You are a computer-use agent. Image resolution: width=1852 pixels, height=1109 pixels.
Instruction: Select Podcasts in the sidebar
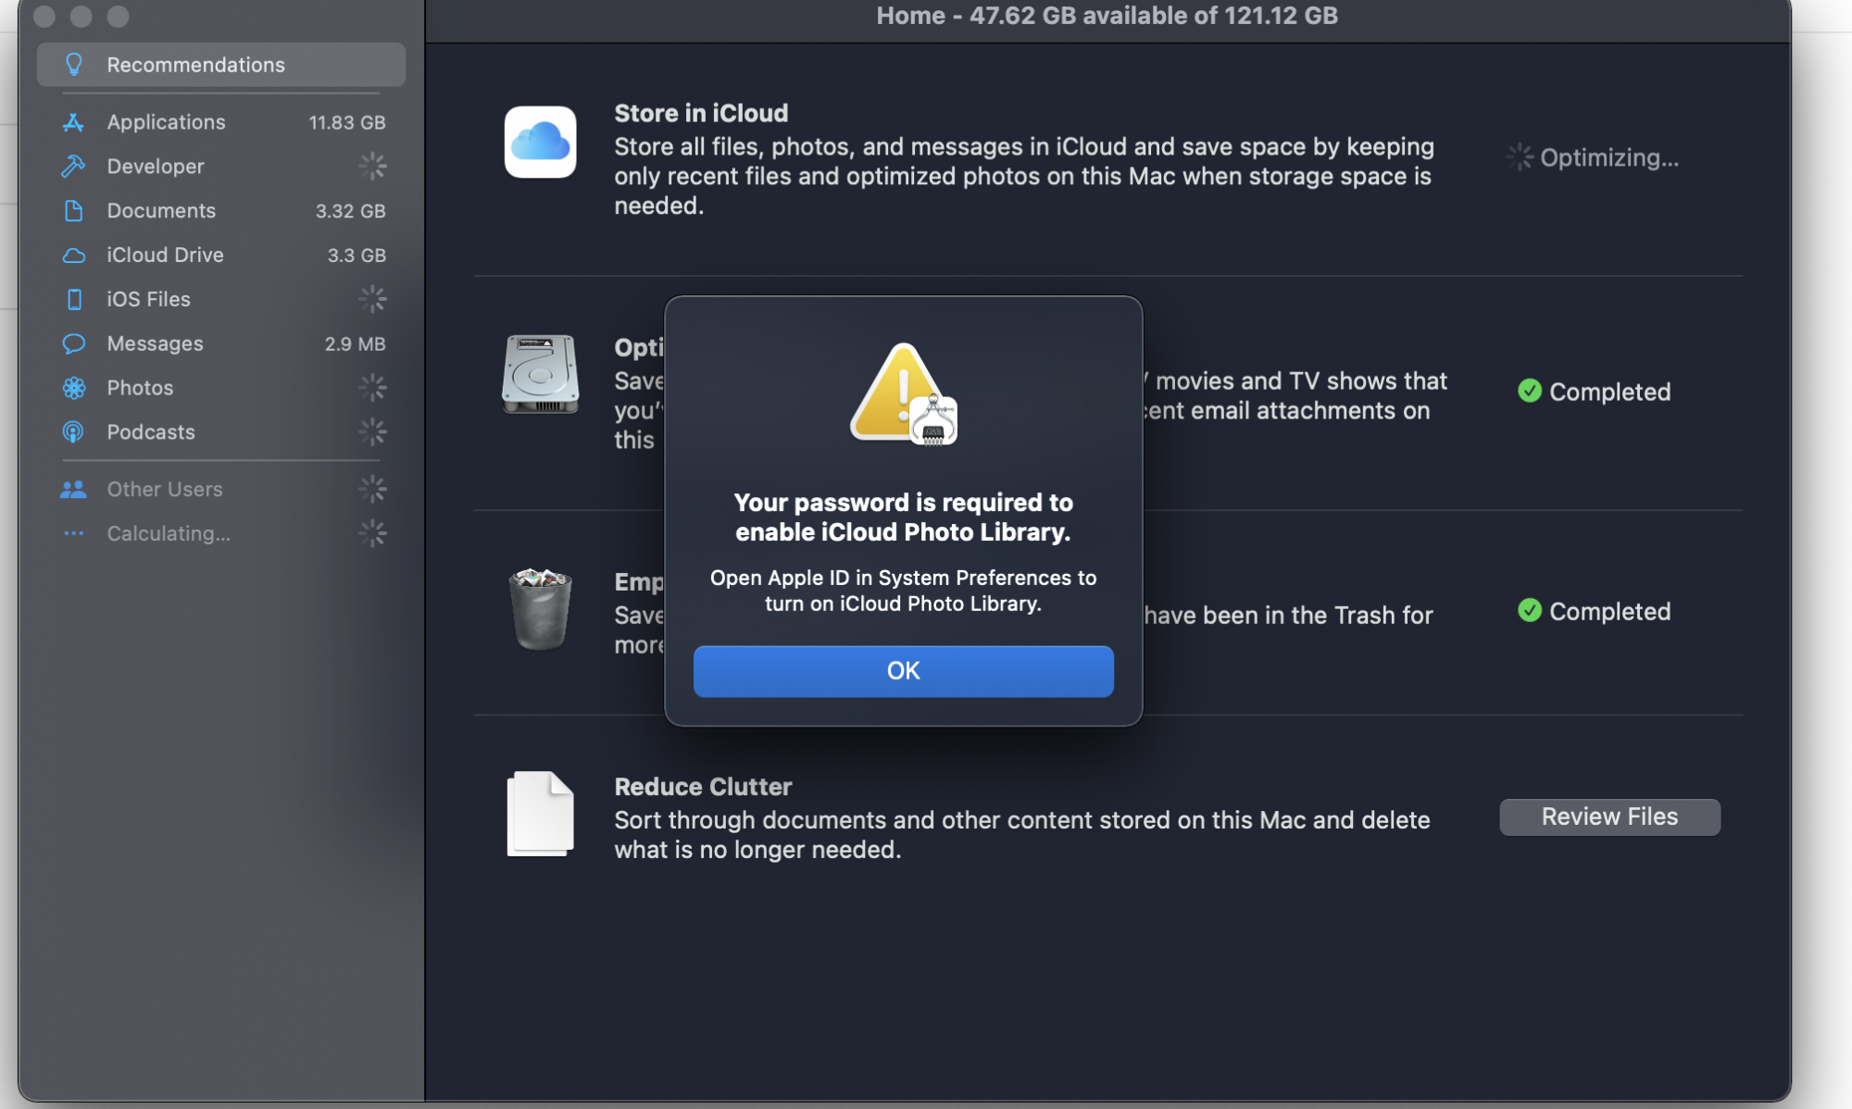(x=220, y=432)
